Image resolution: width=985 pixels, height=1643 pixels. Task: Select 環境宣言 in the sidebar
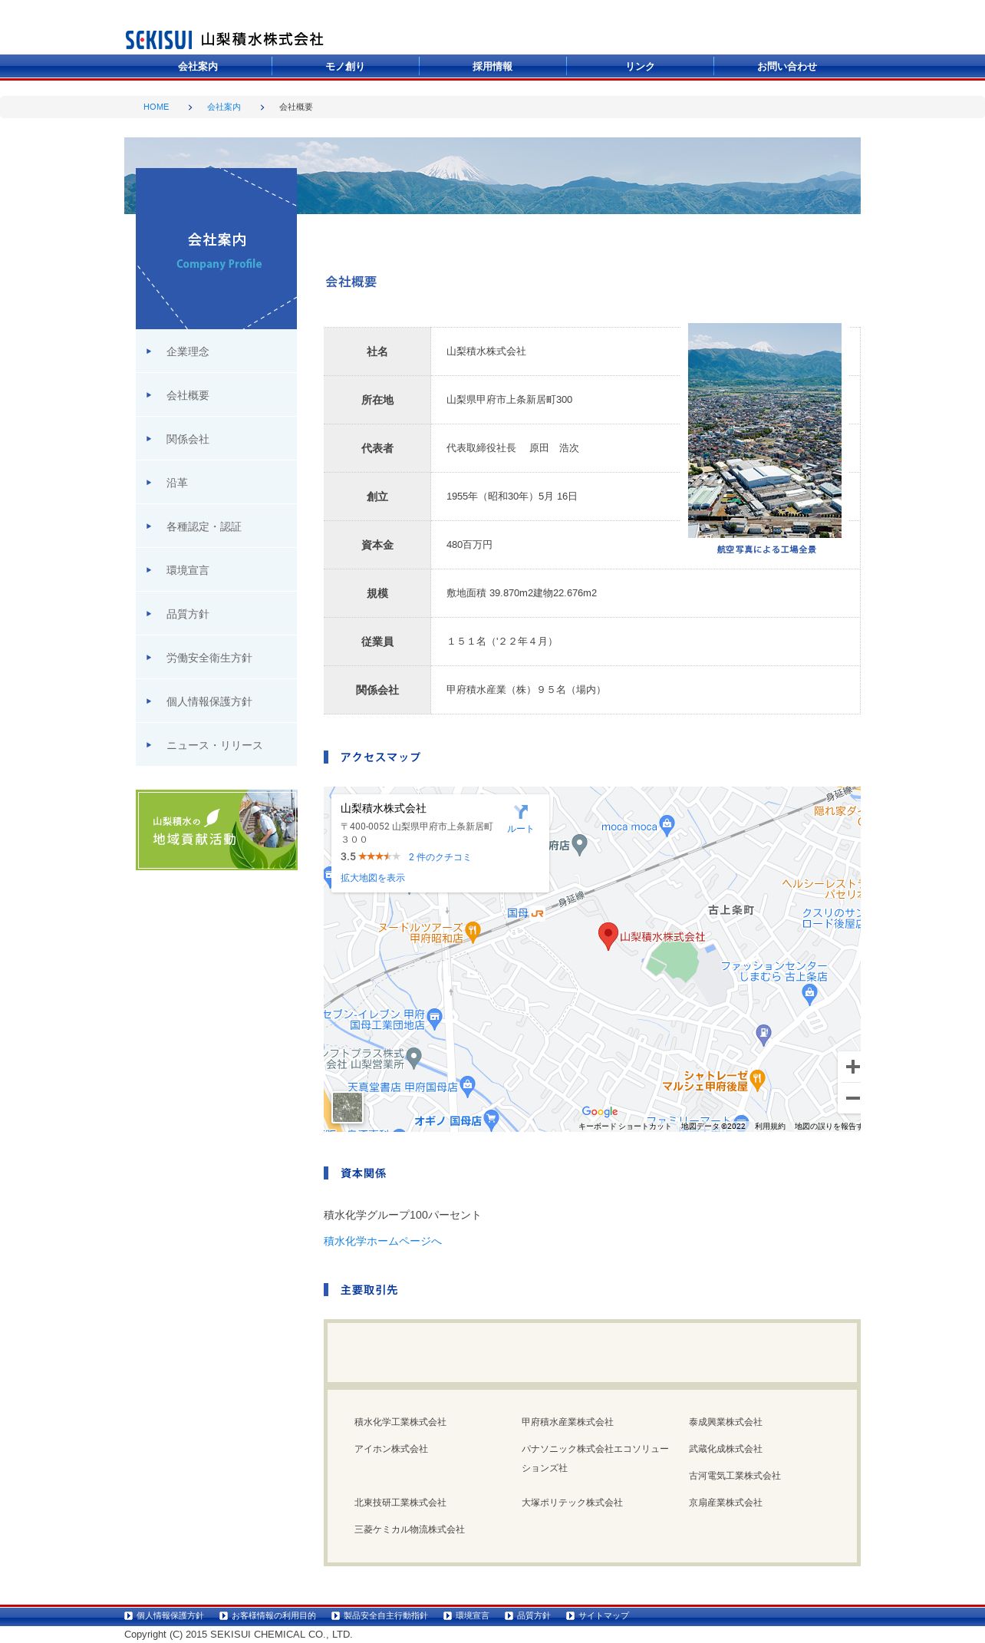216,570
